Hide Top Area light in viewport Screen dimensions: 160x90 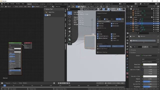click(156, 13)
